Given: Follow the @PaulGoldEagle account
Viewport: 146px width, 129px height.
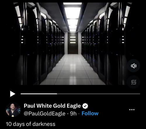Looking at the screenshot, I should (x=90, y=114).
